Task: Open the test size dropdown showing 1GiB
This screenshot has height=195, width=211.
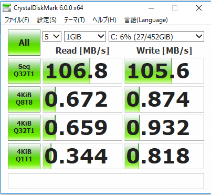Action: pyautogui.click(x=85, y=36)
